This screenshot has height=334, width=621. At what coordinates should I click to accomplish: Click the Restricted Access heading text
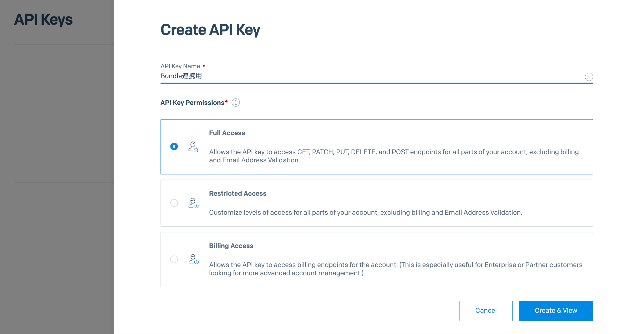[238, 193]
